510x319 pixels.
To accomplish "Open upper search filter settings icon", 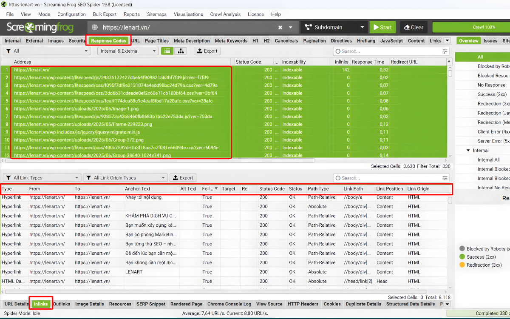I will coord(445,51).
